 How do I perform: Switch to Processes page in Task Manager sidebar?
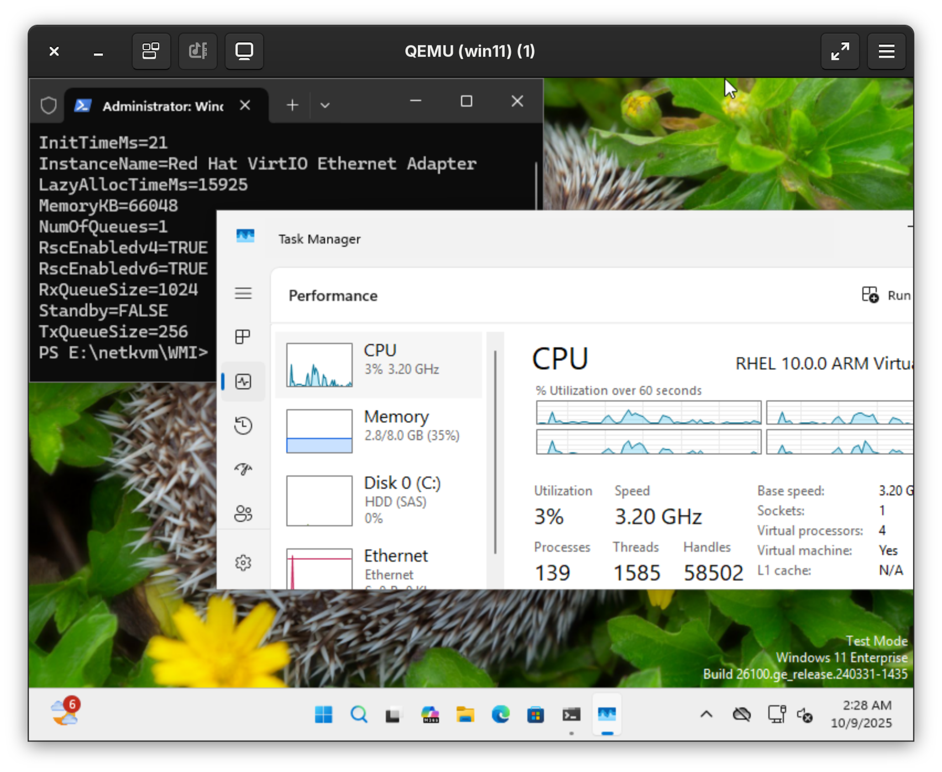(243, 337)
